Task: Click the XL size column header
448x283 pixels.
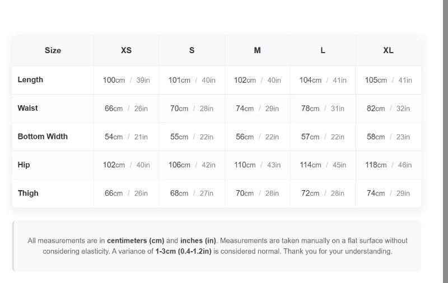Action: point(388,50)
